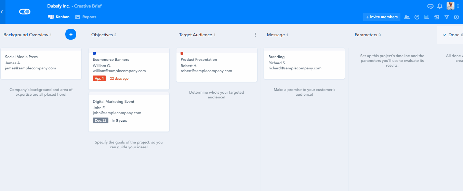
Task: Add a card to Background Overview
Action: tap(70, 35)
